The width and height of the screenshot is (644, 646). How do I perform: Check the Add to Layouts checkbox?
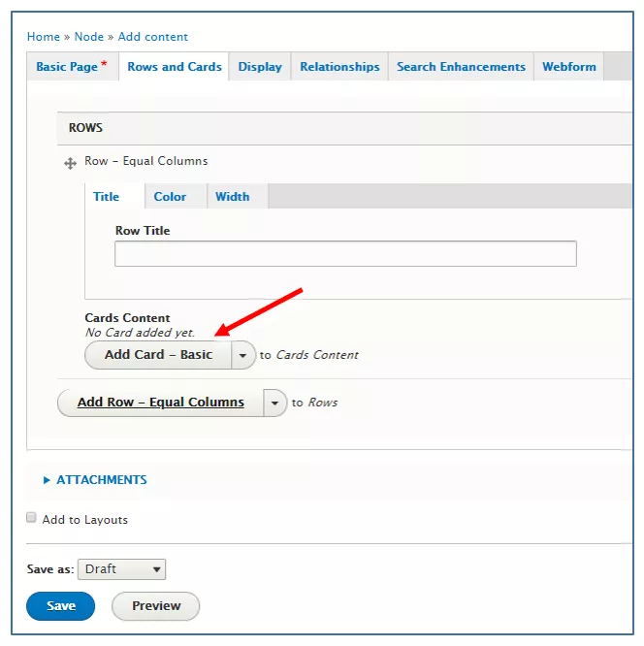click(31, 517)
